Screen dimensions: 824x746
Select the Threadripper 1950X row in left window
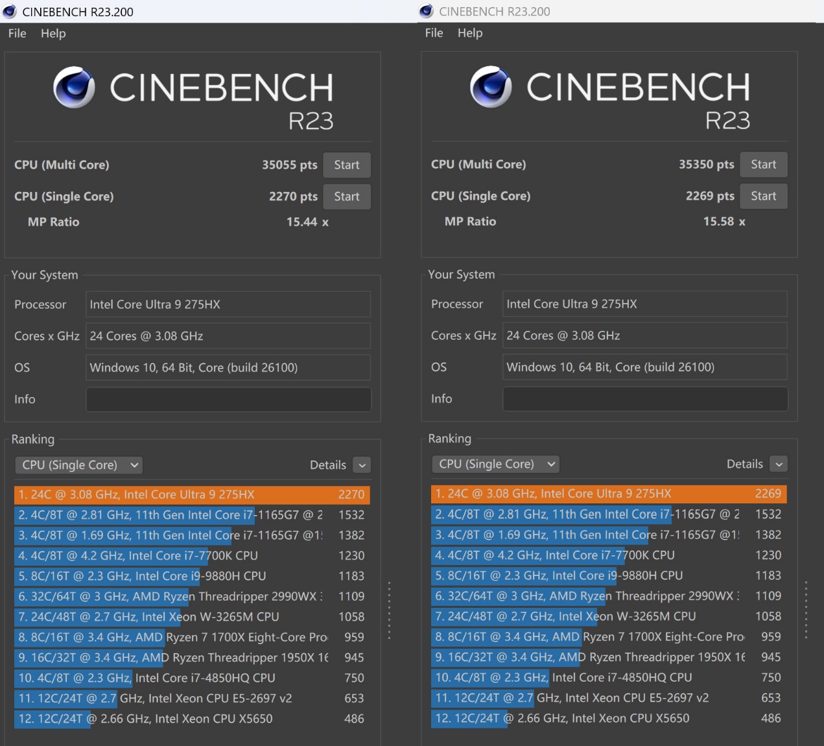192,658
